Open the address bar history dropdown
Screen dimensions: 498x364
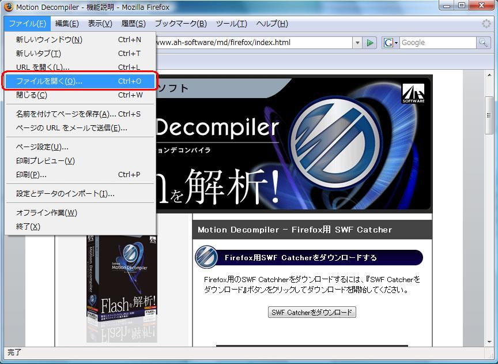(x=357, y=43)
